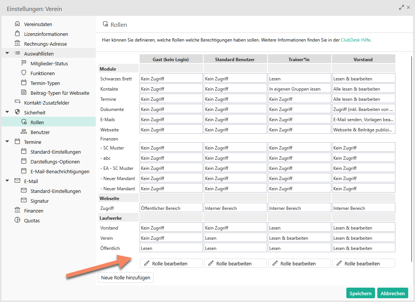This screenshot has height=302, width=415.
Task: Click the Termine calendar icon
Action: [17, 142]
